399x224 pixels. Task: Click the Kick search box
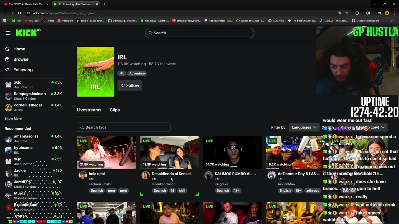pos(199,33)
